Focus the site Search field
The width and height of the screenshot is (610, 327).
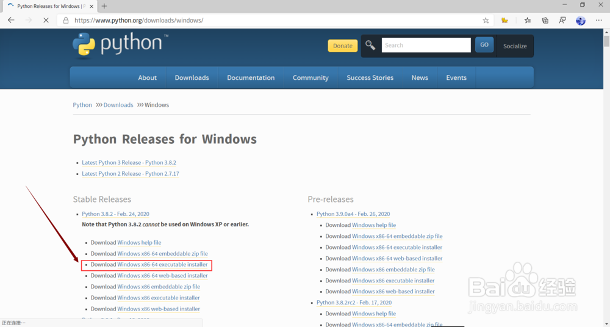coord(426,45)
